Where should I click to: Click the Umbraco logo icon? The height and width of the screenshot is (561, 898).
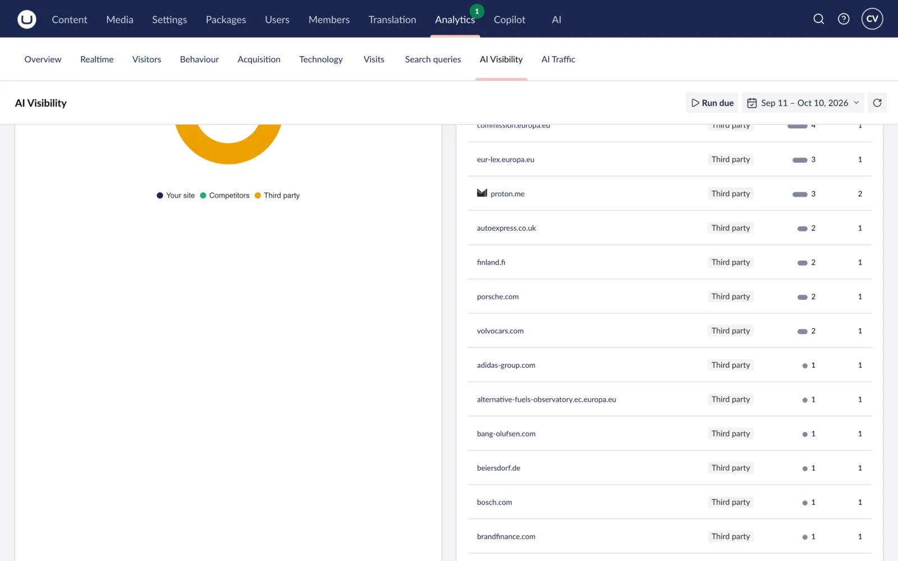tap(26, 19)
